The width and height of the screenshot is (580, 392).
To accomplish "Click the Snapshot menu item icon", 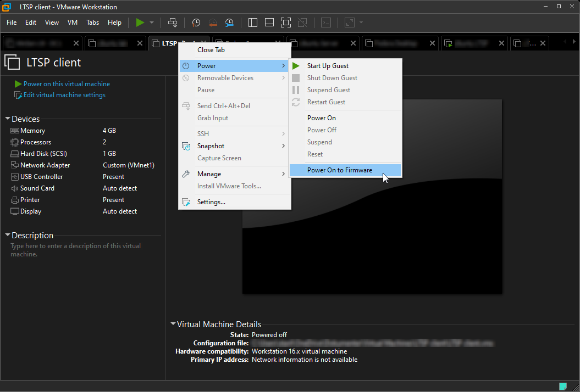I will pos(186,146).
